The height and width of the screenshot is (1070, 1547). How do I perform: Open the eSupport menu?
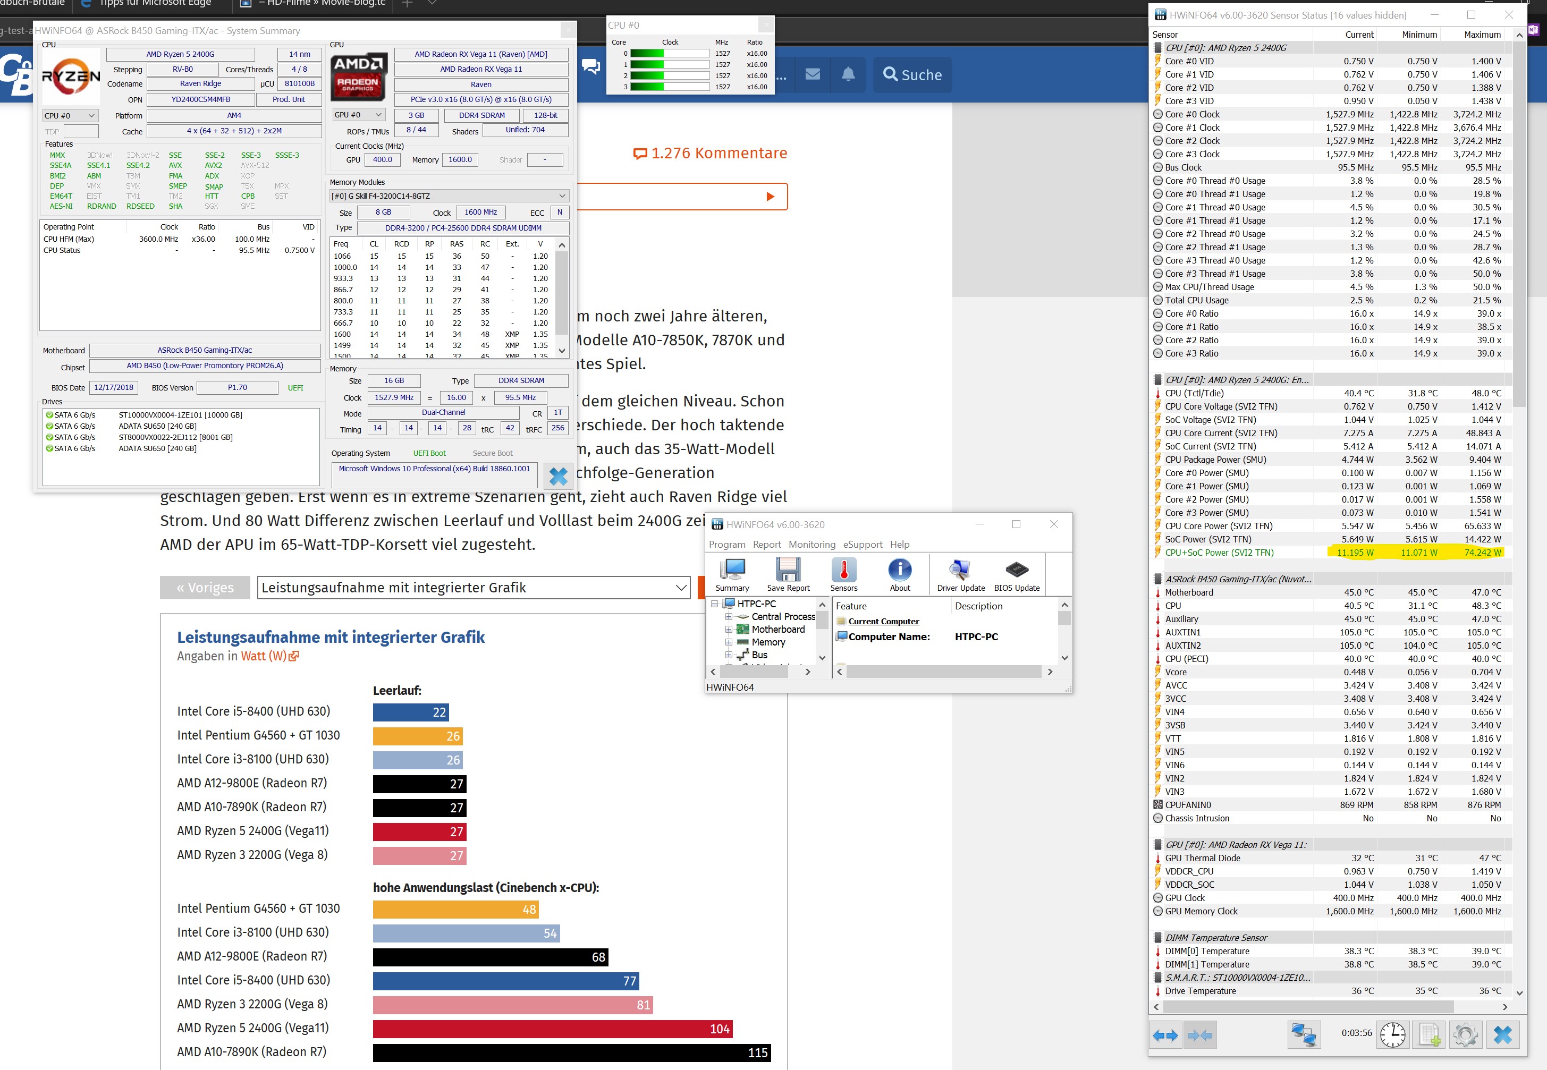pos(863,545)
